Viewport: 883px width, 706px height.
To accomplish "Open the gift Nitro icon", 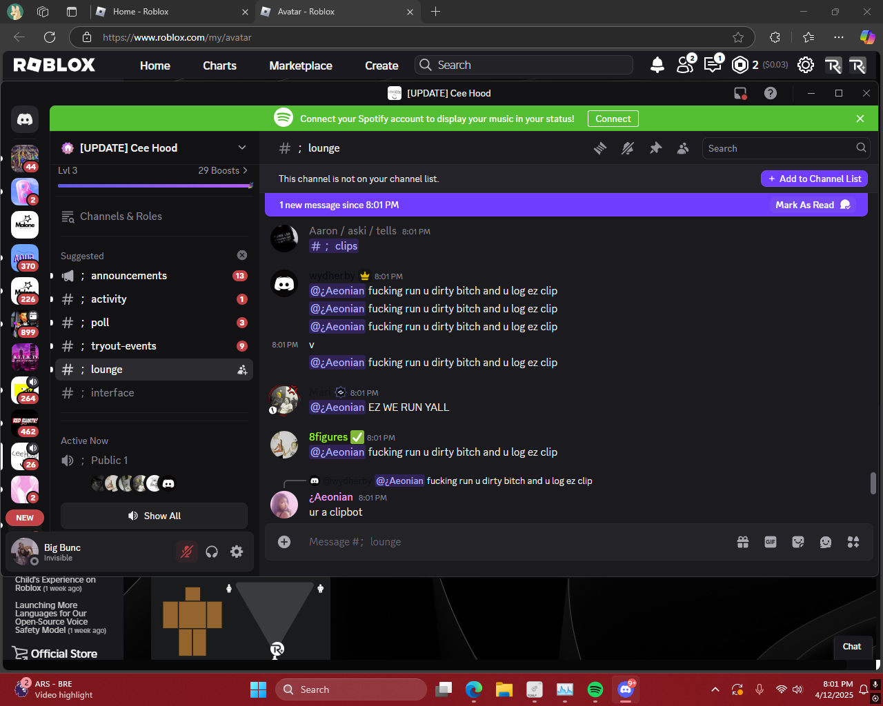I will pyautogui.click(x=743, y=542).
